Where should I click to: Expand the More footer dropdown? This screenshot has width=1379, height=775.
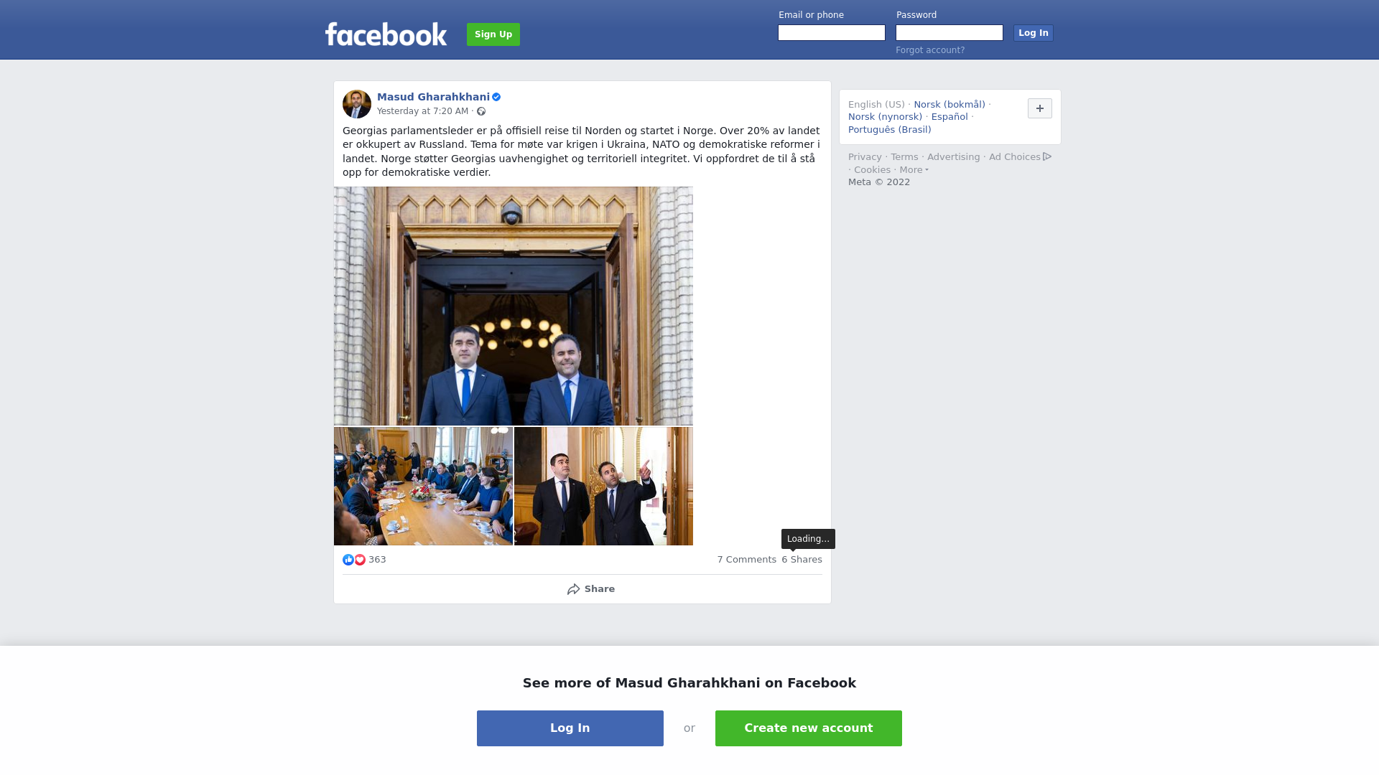pyautogui.click(x=914, y=170)
